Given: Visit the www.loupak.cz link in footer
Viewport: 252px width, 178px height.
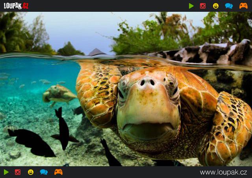Looking at the screenshot, I should pos(223,172).
